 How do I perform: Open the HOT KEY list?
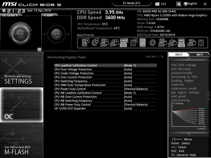(x=151, y=57)
